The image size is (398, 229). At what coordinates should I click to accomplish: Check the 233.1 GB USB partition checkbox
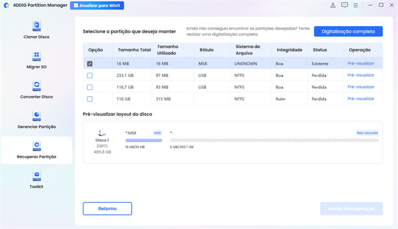click(90, 75)
